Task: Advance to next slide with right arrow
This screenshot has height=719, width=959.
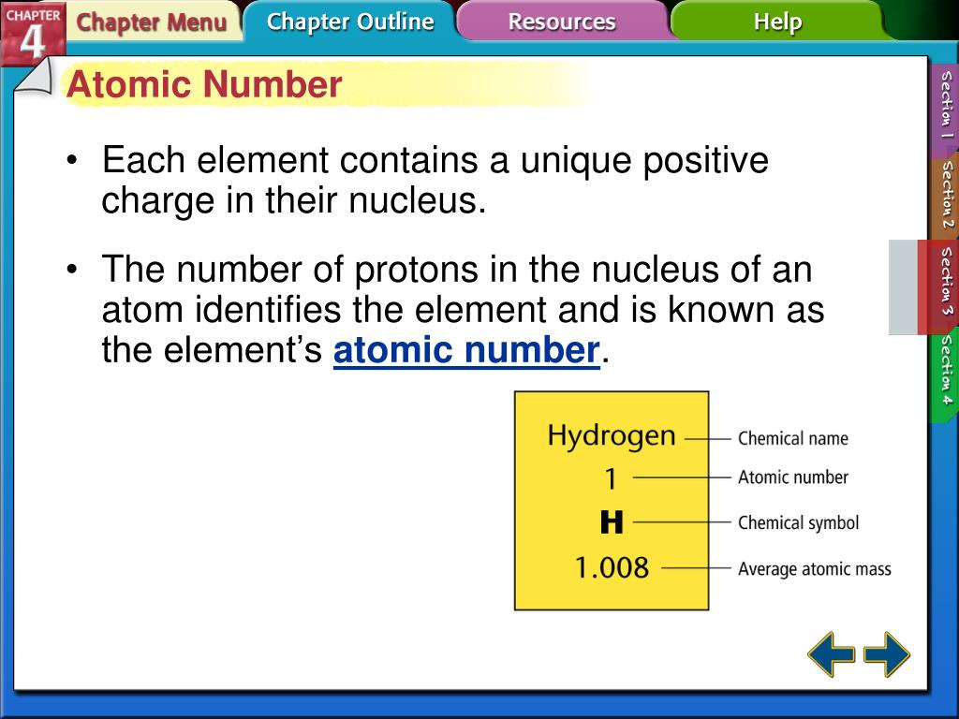Action: pos(887,654)
